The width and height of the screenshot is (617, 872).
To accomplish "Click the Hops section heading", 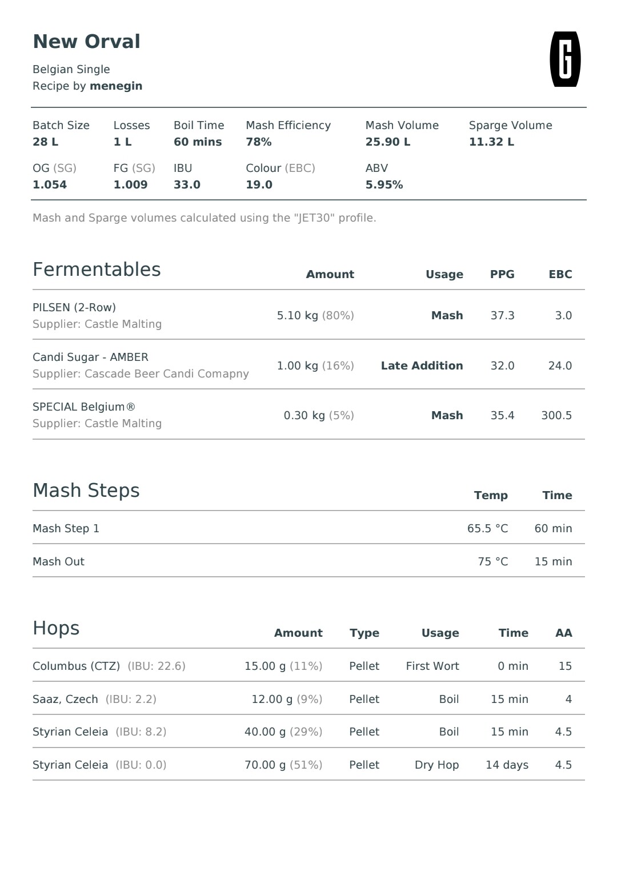I will [x=56, y=628].
